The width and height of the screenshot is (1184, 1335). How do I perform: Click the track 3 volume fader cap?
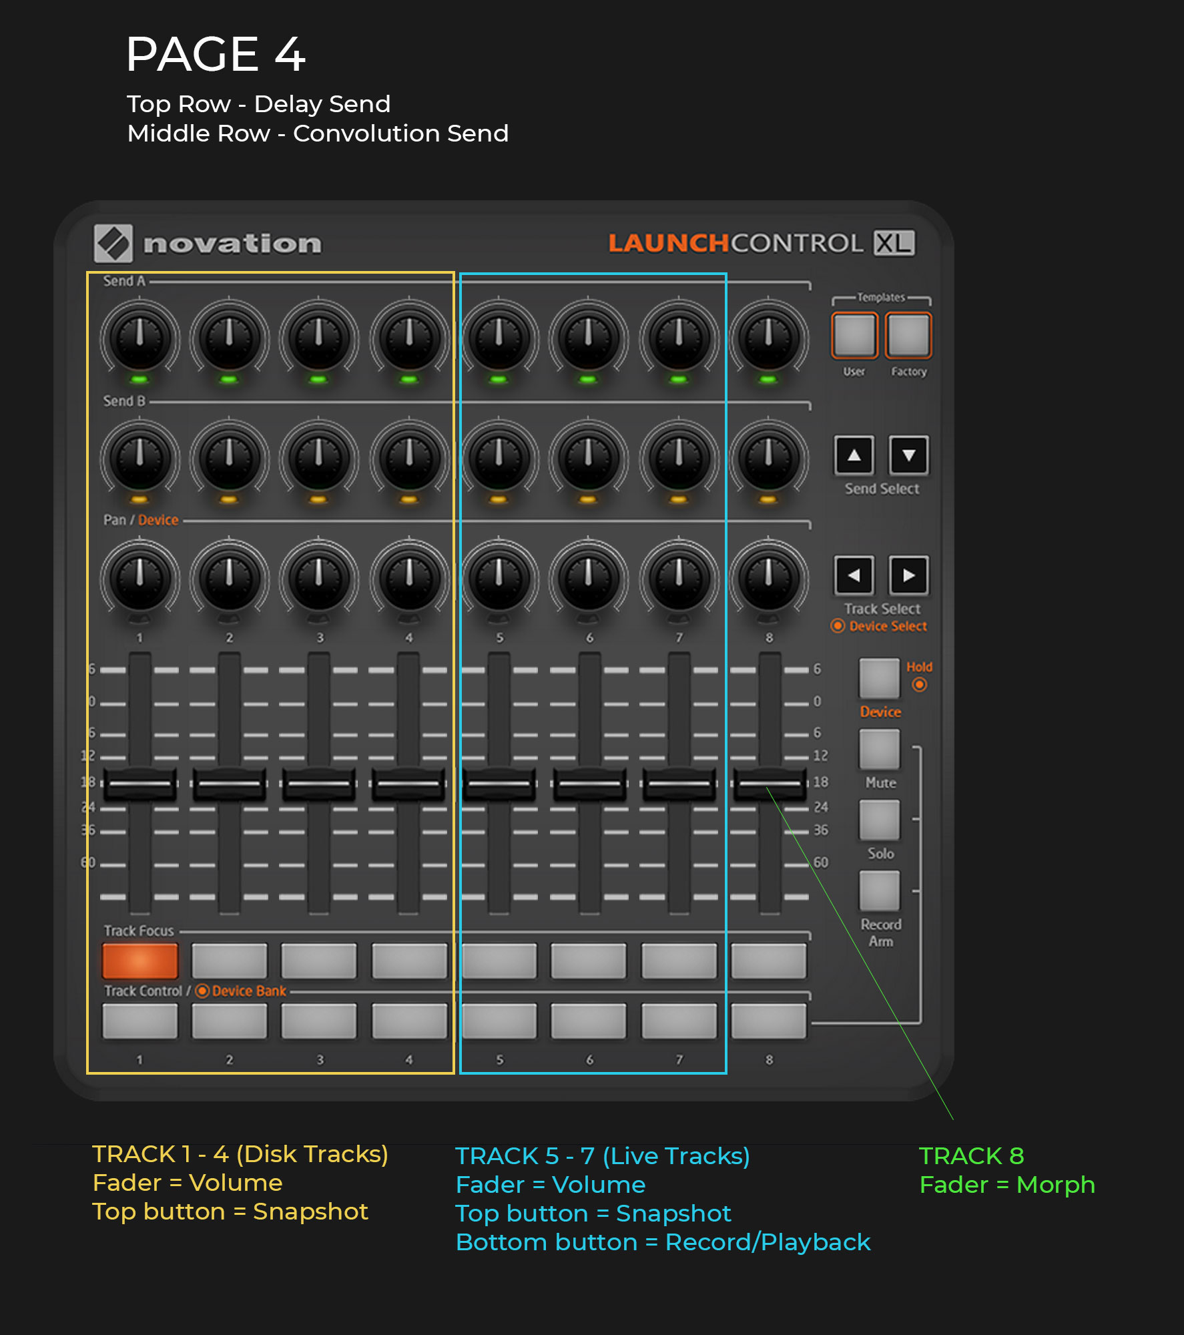[x=319, y=784]
